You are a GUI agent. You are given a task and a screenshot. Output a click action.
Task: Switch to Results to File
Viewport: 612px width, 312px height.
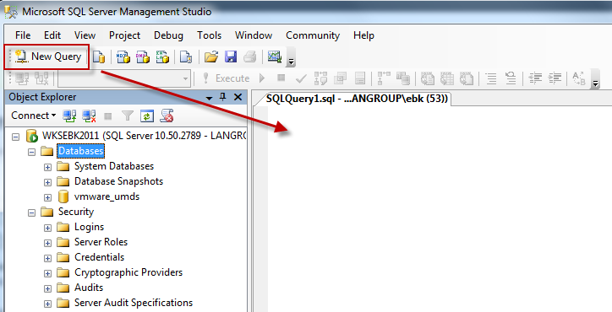[x=467, y=78]
